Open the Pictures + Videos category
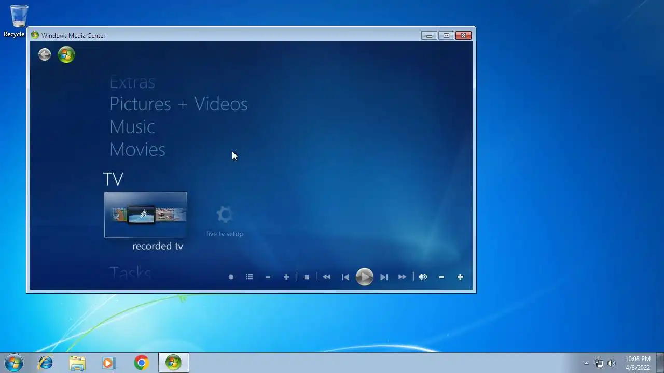This screenshot has height=373, width=664. click(x=178, y=104)
